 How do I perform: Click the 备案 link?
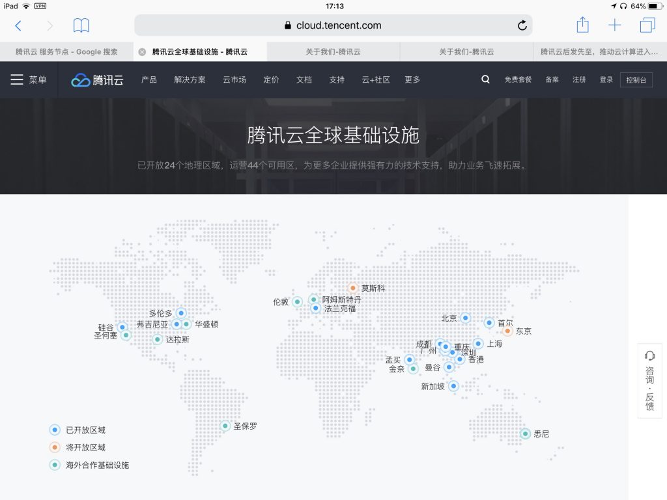552,79
